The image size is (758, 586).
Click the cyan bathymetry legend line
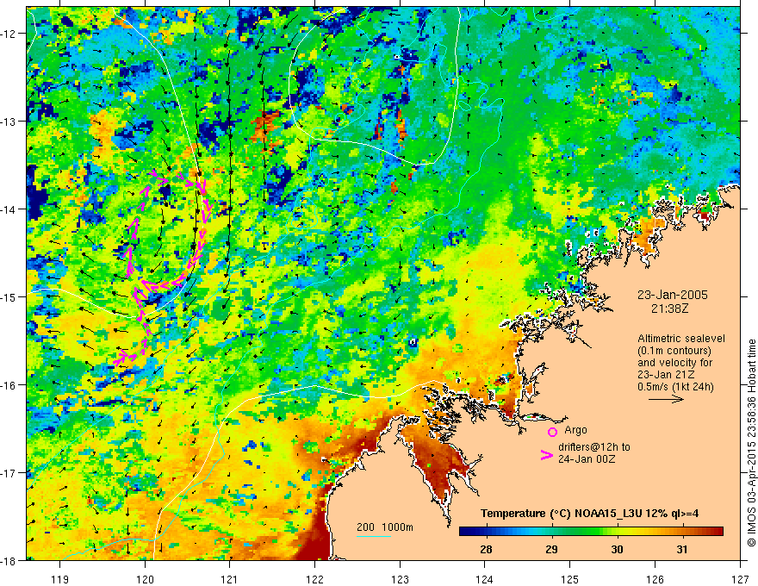pyautogui.click(x=374, y=536)
